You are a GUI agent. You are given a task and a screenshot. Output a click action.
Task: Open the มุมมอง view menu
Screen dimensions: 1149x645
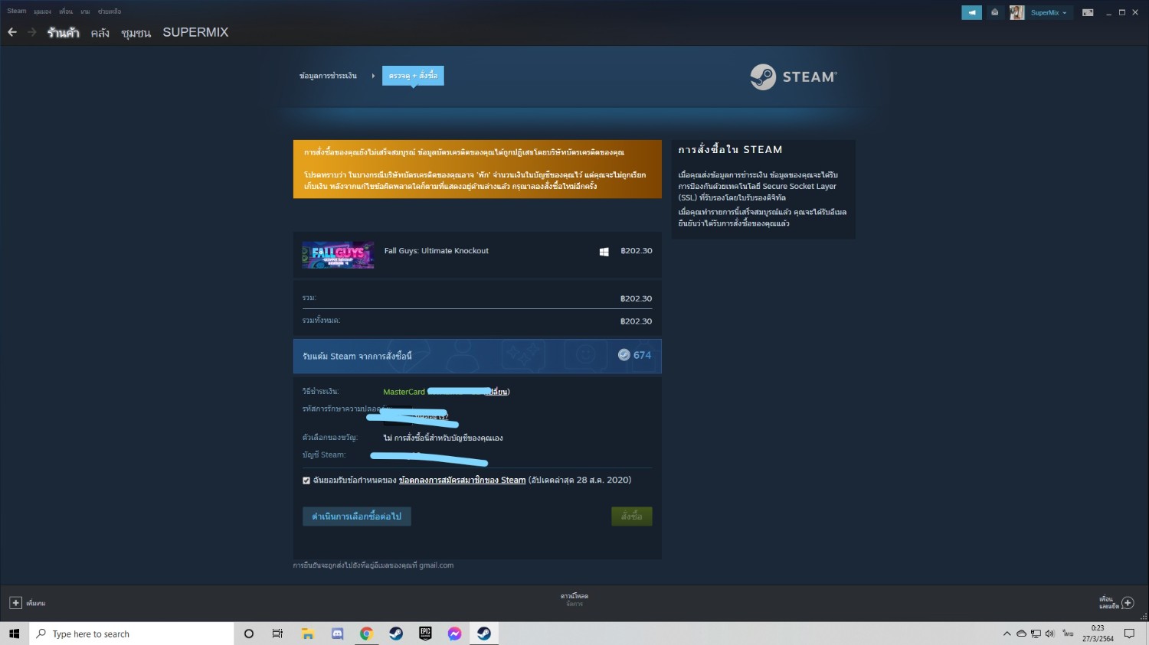(43, 11)
